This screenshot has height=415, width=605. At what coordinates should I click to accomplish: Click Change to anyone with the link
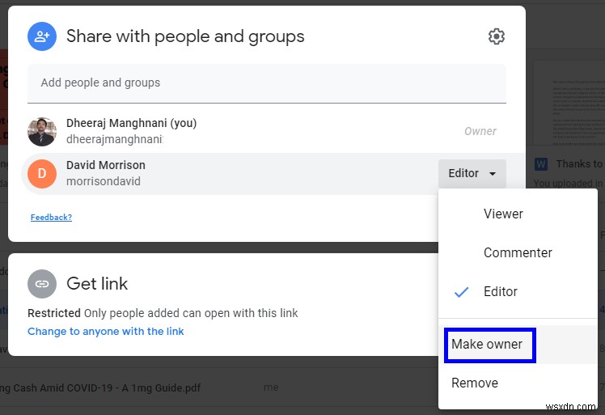pyautogui.click(x=106, y=332)
